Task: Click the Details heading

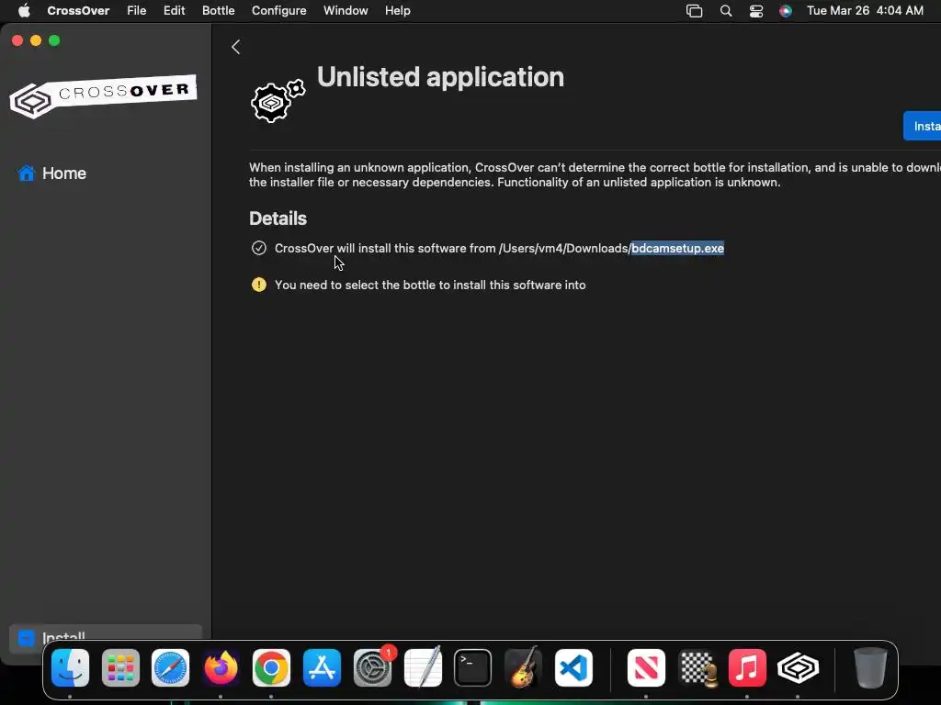Action: click(278, 218)
